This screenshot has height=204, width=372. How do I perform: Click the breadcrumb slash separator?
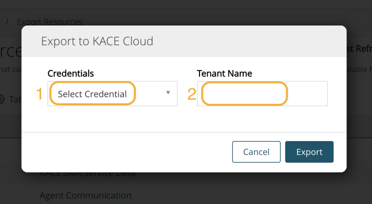pyautogui.click(x=7, y=22)
